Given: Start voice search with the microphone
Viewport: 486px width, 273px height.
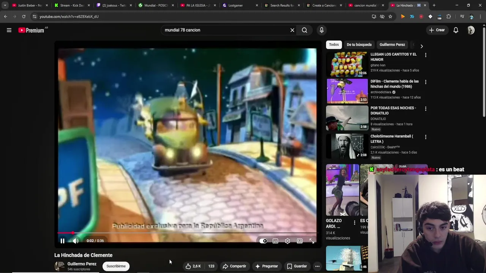Looking at the screenshot, I should tap(322, 30).
